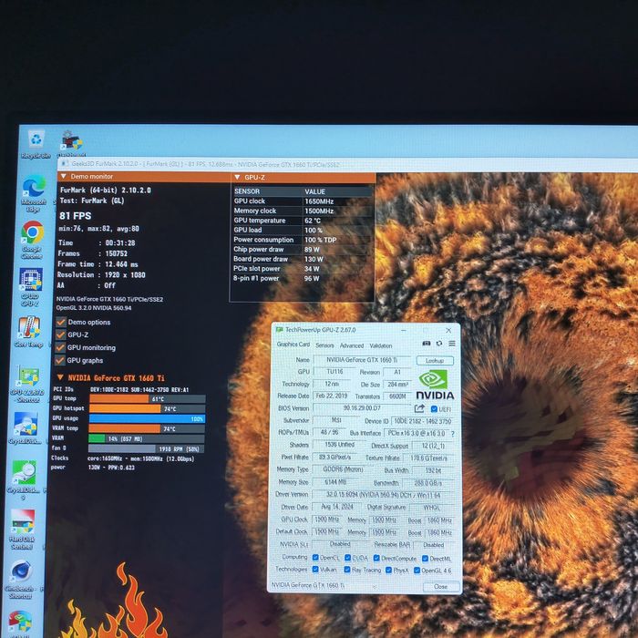This screenshot has width=638, height=638.
Task: Uncheck the GPU-Z checkbox in FurMark
Action: tap(60, 334)
